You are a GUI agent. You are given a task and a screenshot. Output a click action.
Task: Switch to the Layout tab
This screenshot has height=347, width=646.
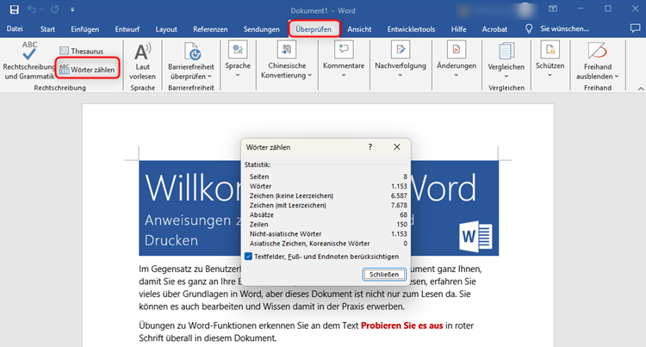coord(166,28)
